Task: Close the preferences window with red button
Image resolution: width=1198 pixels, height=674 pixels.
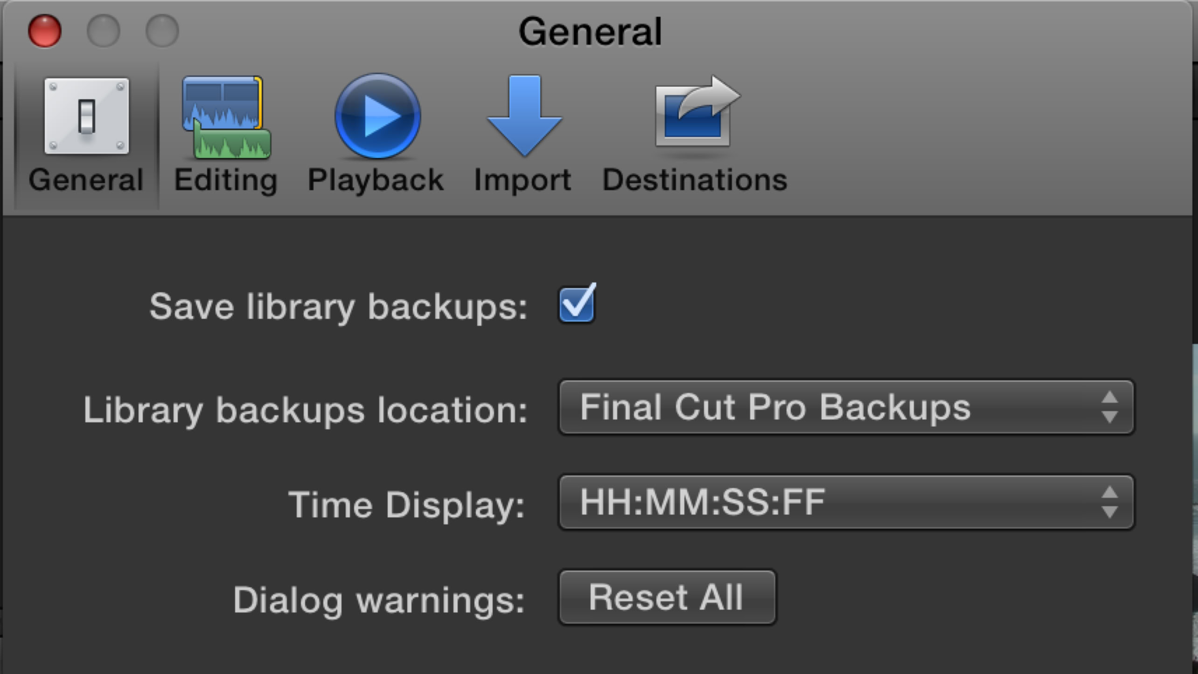Action: coord(45,31)
